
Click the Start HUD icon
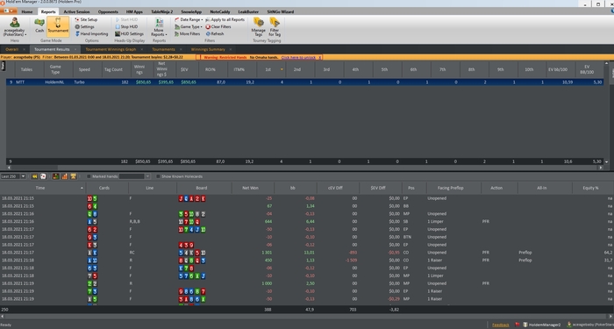[x=118, y=19]
